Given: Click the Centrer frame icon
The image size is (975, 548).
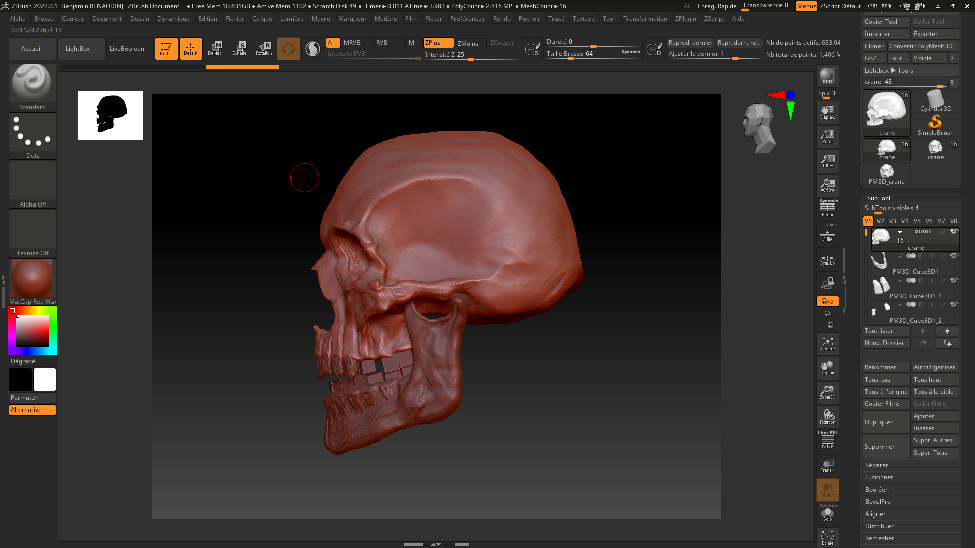Looking at the screenshot, I should (828, 344).
